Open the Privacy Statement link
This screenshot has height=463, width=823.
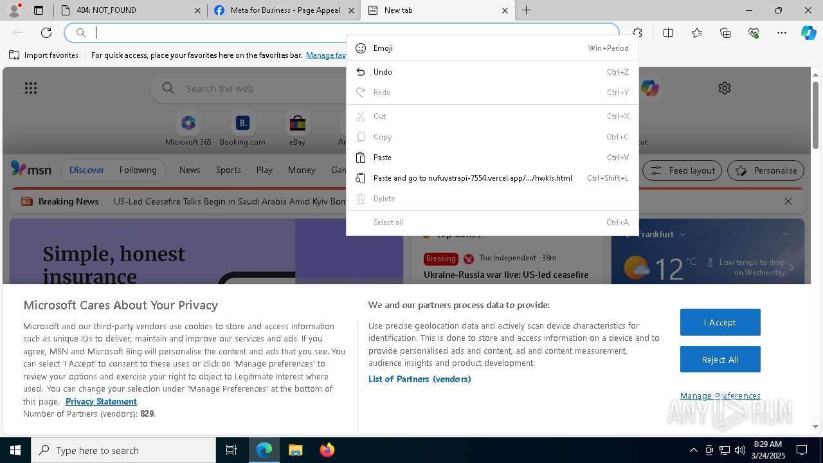(101, 401)
